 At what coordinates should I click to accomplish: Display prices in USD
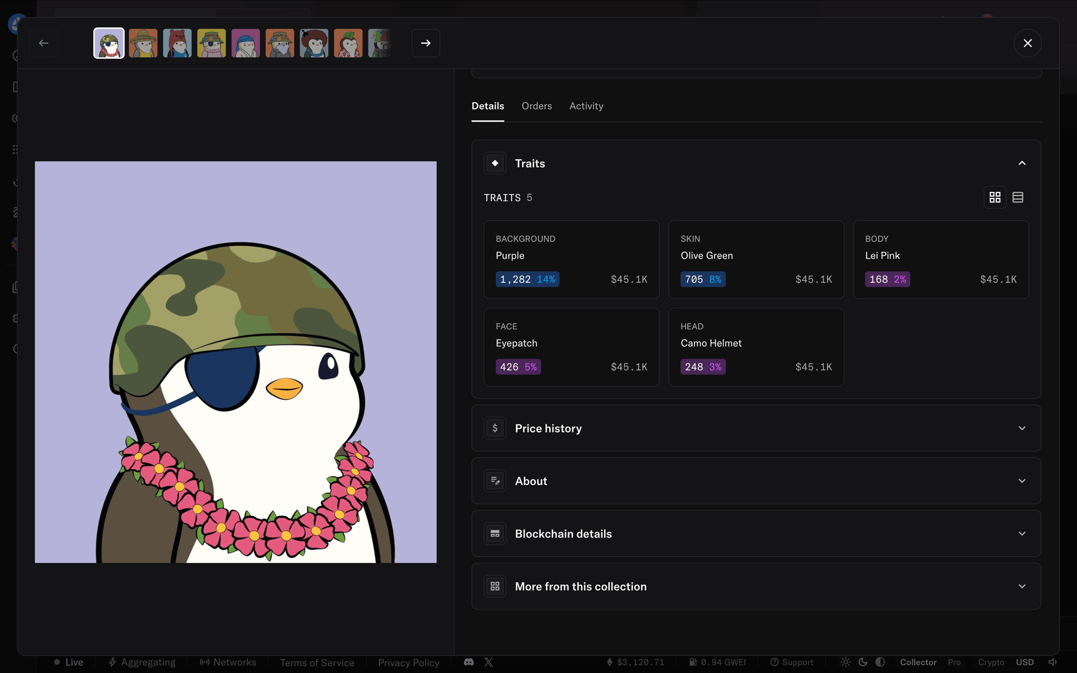(1025, 662)
